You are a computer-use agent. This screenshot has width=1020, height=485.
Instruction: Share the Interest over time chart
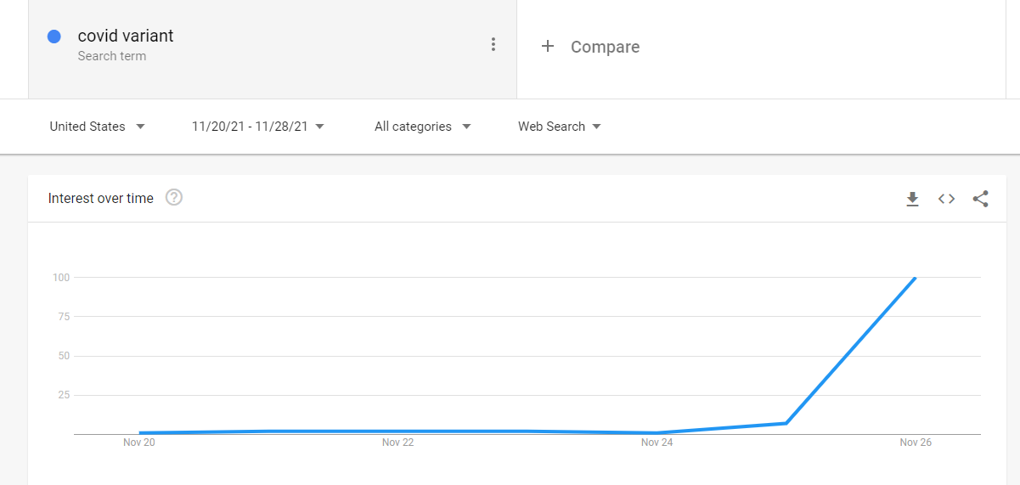tap(980, 199)
